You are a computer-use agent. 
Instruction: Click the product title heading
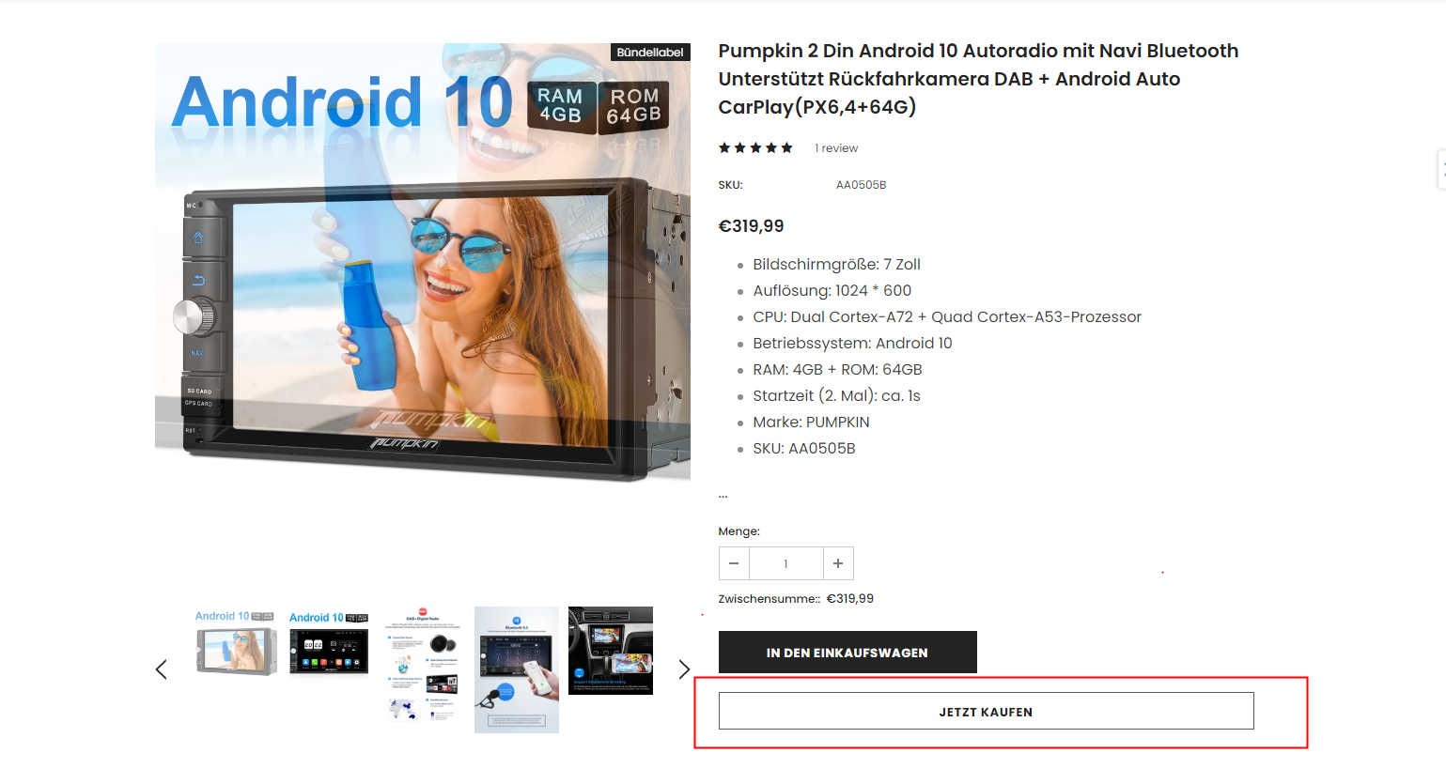point(978,79)
